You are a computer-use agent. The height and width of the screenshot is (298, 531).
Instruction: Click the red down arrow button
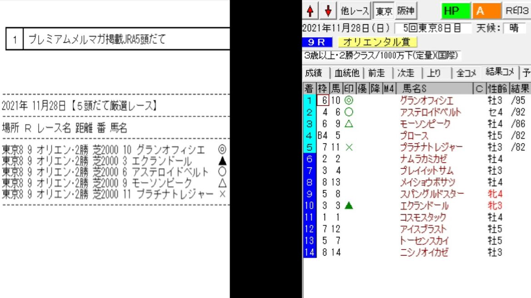328,11
